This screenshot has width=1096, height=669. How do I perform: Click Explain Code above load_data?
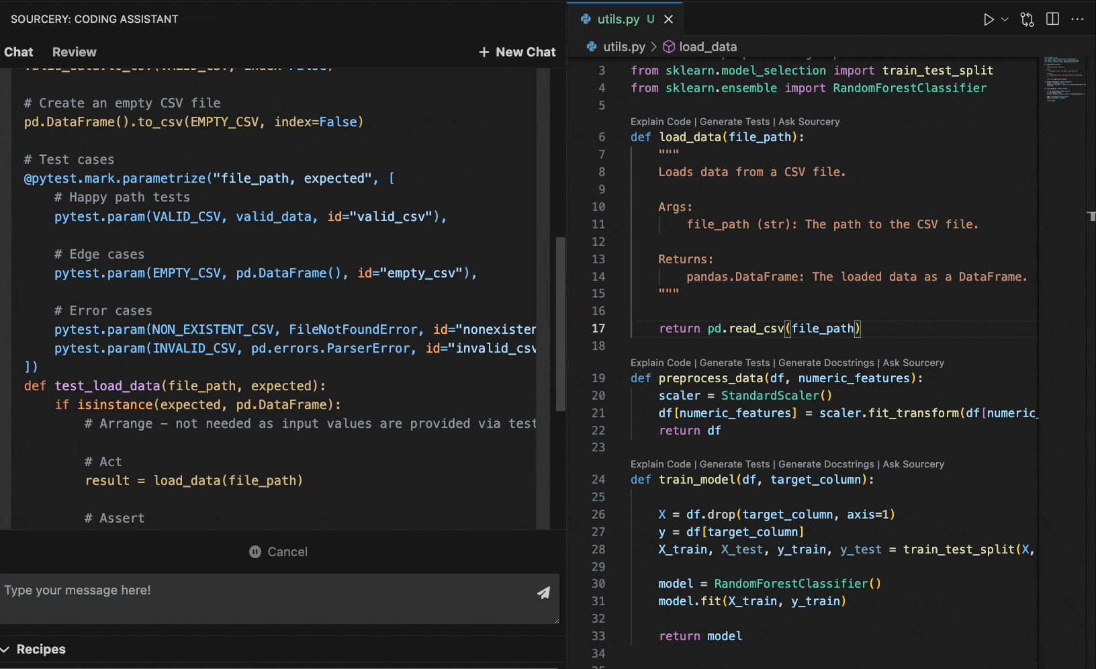click(x=660, y=122)
